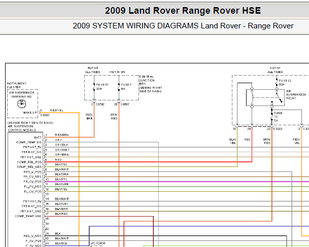Image resolution: width=309 pixels, height=247 pixels.
Task: Click the "RED/BRN" label below connector C0582
Action: click(89, 117)
